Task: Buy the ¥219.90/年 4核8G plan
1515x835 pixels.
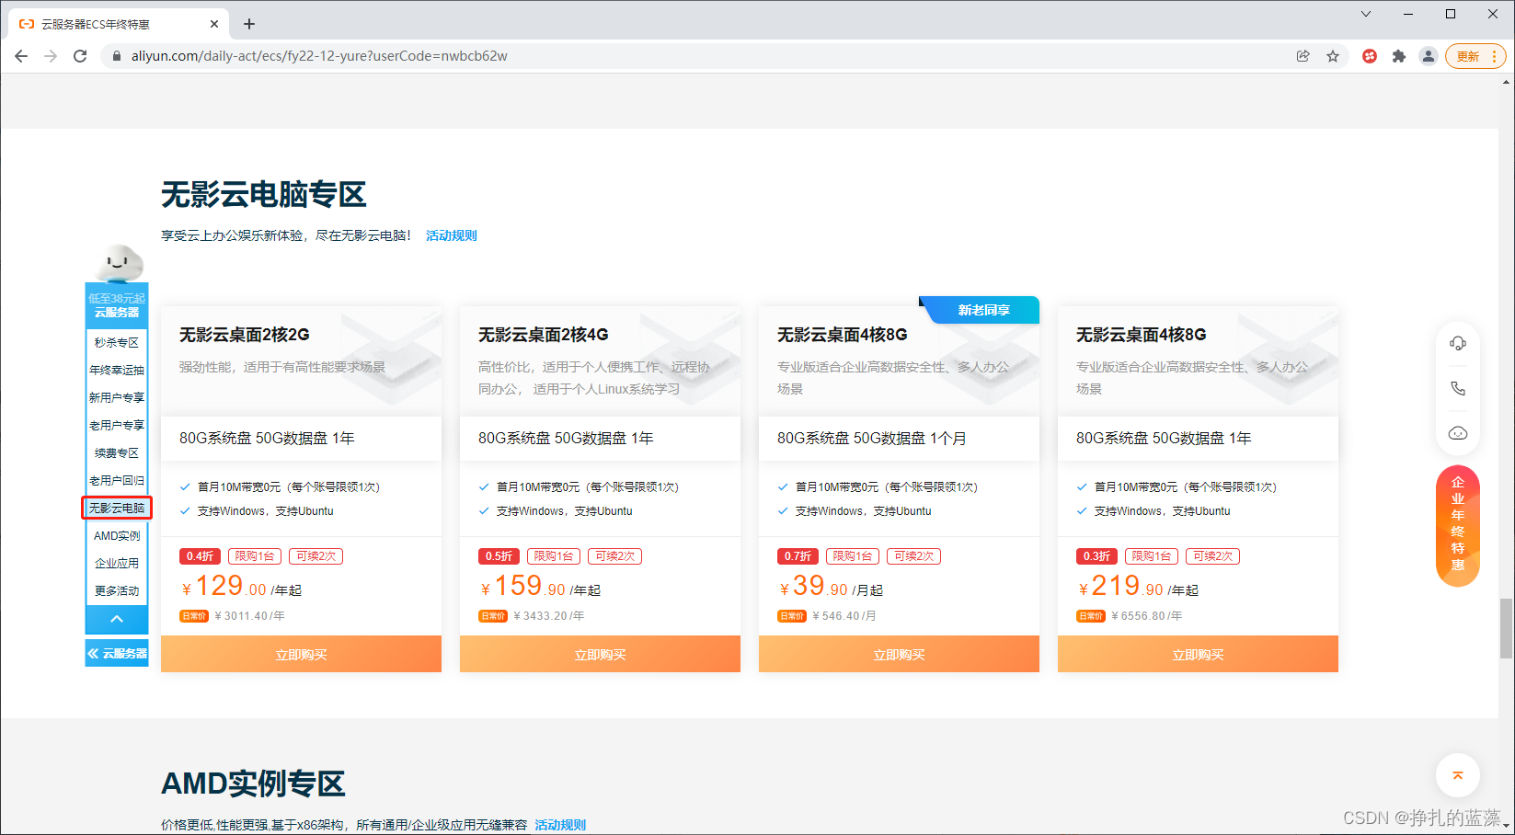Action: click(1198, 654)
